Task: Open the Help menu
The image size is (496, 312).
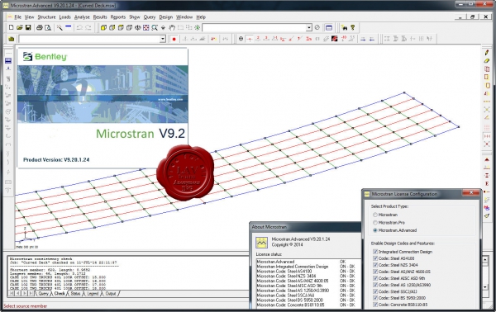Action: (x=201, y=17)
